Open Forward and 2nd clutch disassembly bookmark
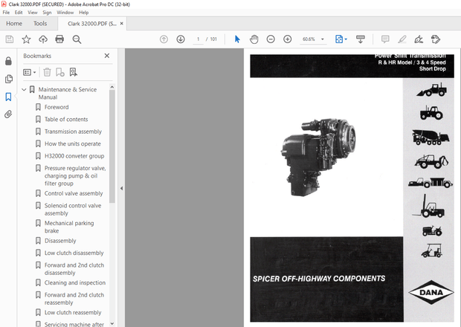461x327 pixels. tap(74, 269)
